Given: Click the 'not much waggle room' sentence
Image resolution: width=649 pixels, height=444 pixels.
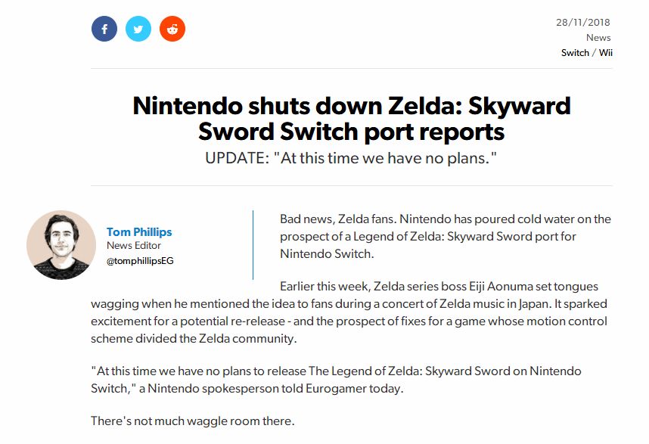Looking at the screenshot, I should 193,421.
